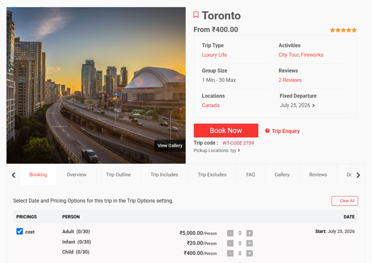Expand Pickup Locations chevron

(239, 150)
